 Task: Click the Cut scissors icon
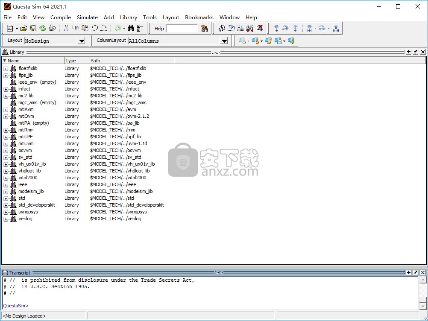[x=66, y=28]
